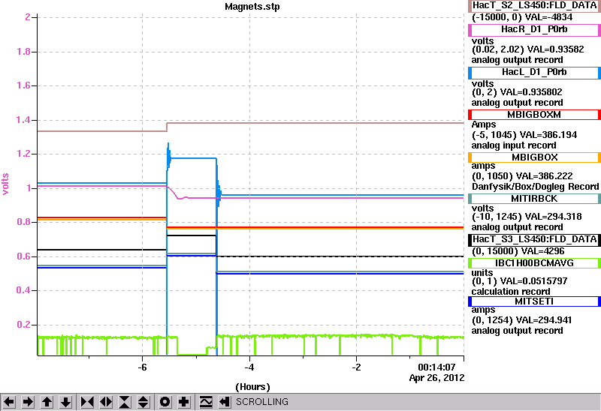The image size is (601, 411).
Task: Click the circle auto-scale toolbar icon
Action: pos(165,402)
